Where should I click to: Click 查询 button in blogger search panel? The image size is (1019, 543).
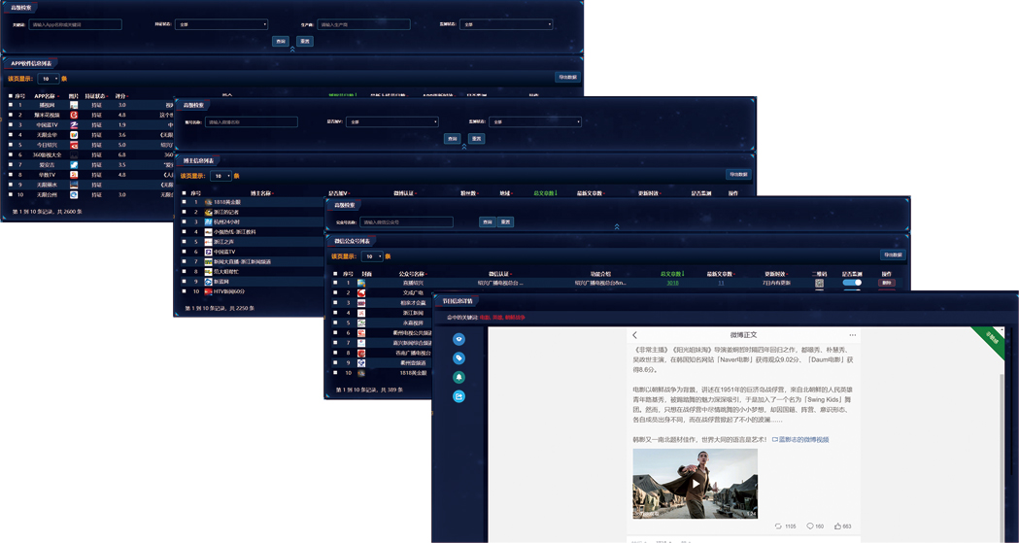pos(453,138)
